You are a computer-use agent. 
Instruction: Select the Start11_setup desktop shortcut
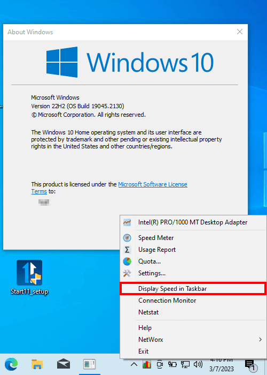pos(29,277)
